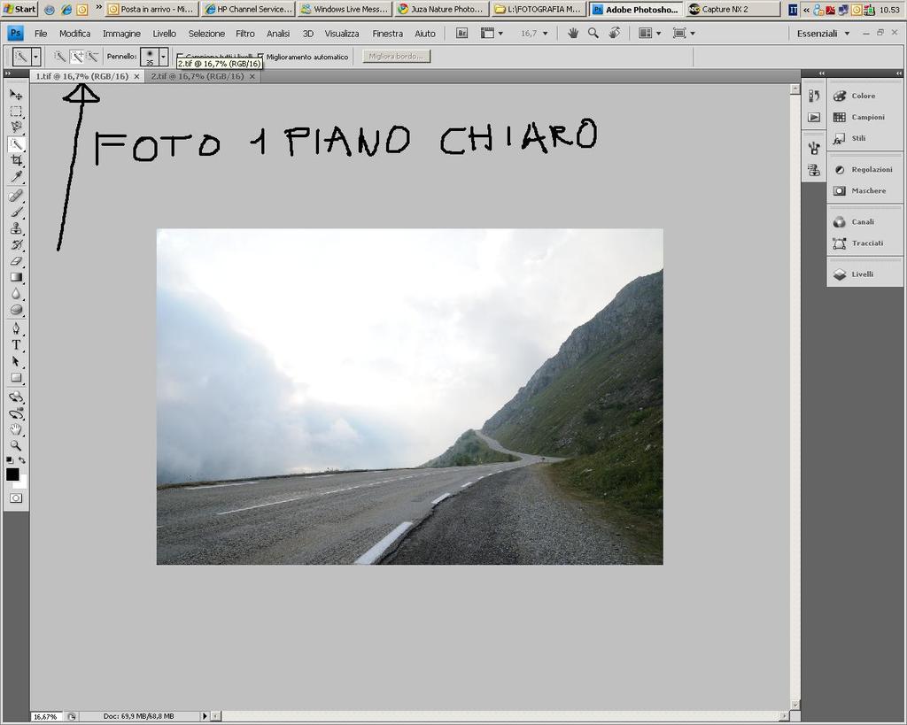Switch to Capture NX 2 in taskbar
The height and width of the screenshot is (725, 907).
[x=733, y=9]
